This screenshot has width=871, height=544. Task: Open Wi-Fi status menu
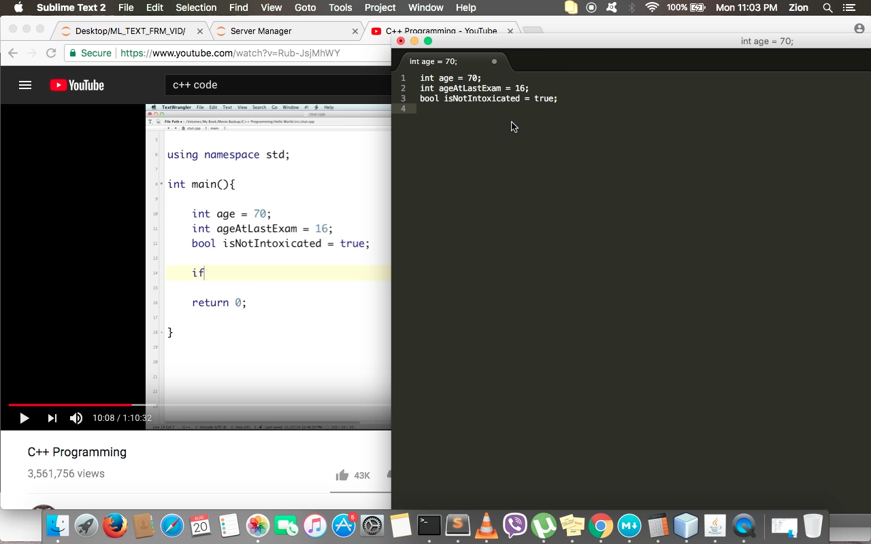pos(652,7)
